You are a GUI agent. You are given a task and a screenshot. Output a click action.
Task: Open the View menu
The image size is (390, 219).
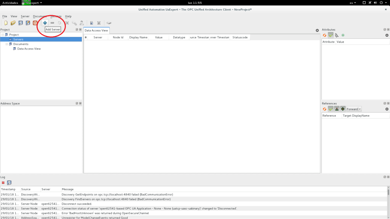pos(14,16)
